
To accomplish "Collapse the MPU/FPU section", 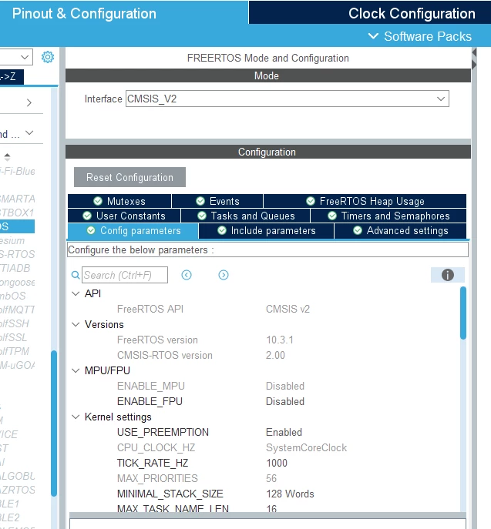I will click(76, 370).
